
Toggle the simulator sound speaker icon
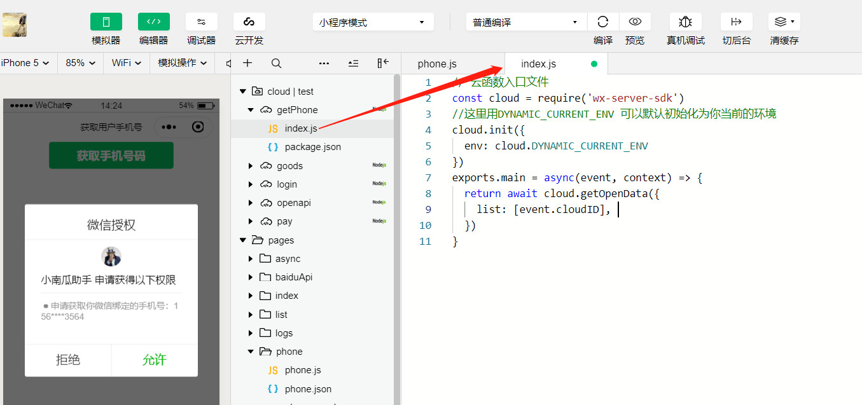point(228,63)
